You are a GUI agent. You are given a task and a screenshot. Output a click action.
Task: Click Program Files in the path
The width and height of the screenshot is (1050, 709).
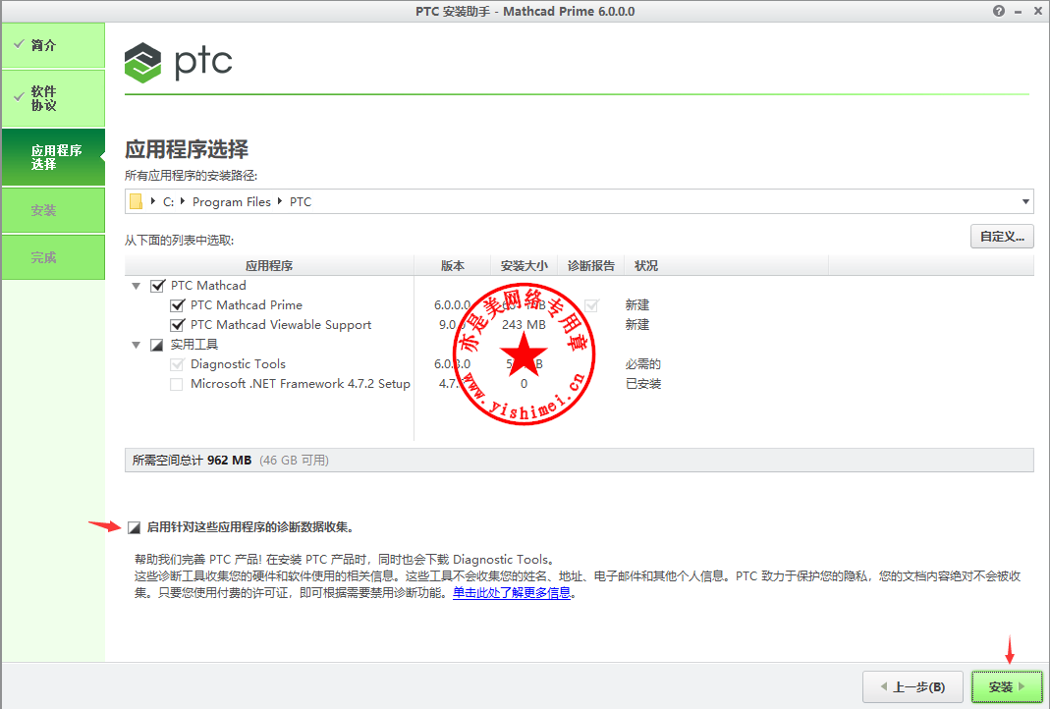coord(232,201)
